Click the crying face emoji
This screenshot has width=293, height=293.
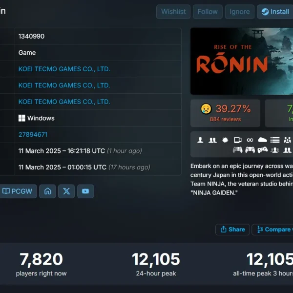206,109
